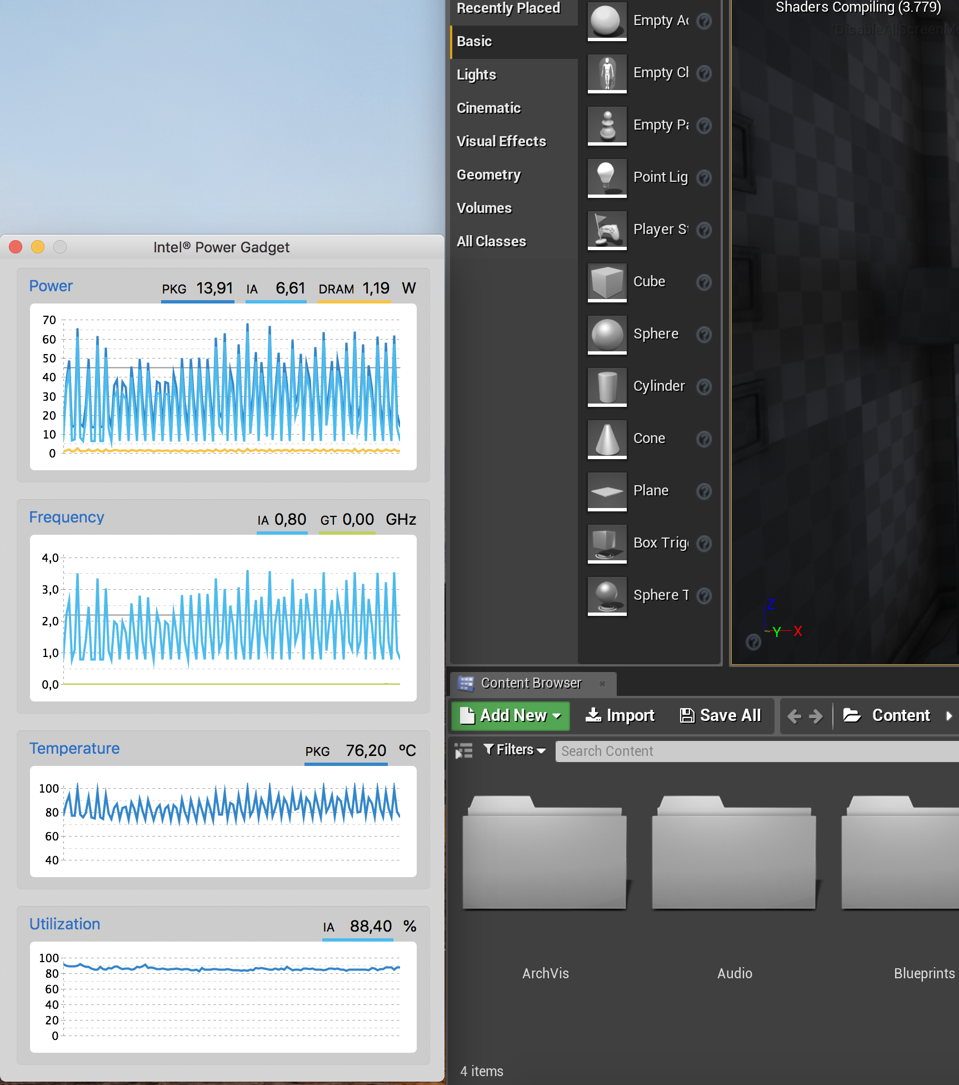The image size is (959, 1085).
Task: Close the Content Browser tab
Action: click(602, 683)
